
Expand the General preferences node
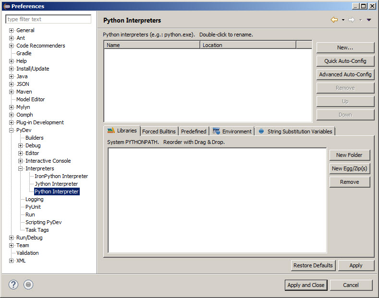pyautogui.click(x=12, y=30)
